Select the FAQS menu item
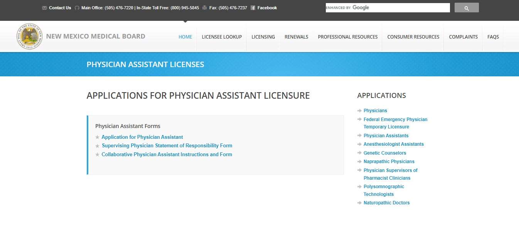Screen dimensions: 519x241 (x=493, y=37)
